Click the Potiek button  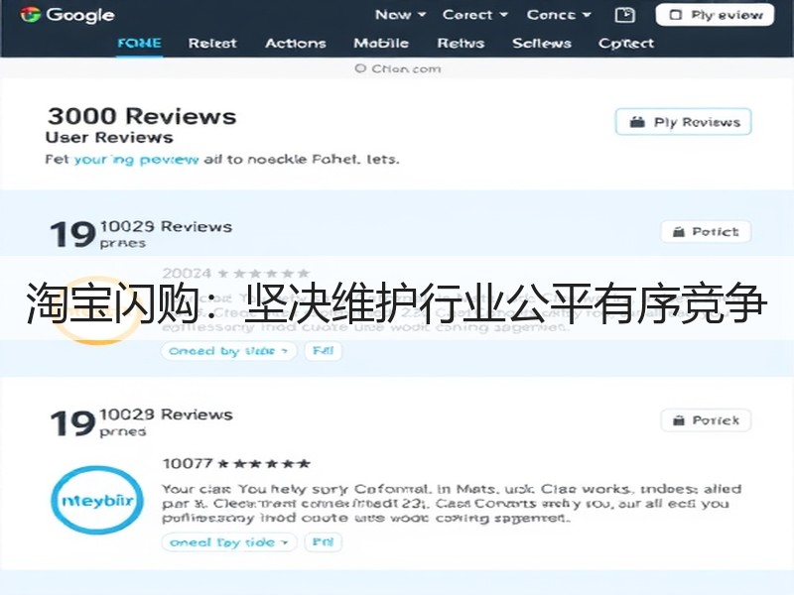[x=706, y=420]
